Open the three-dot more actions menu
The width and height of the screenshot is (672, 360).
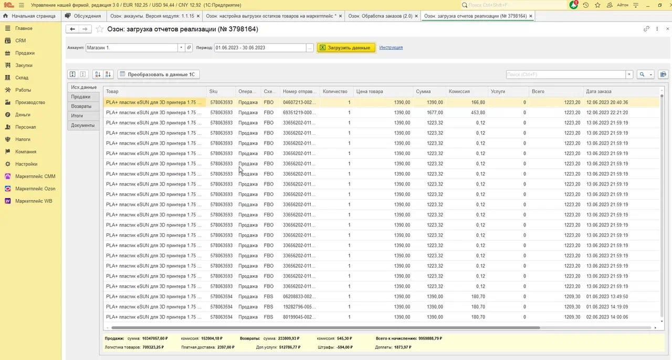657,29
